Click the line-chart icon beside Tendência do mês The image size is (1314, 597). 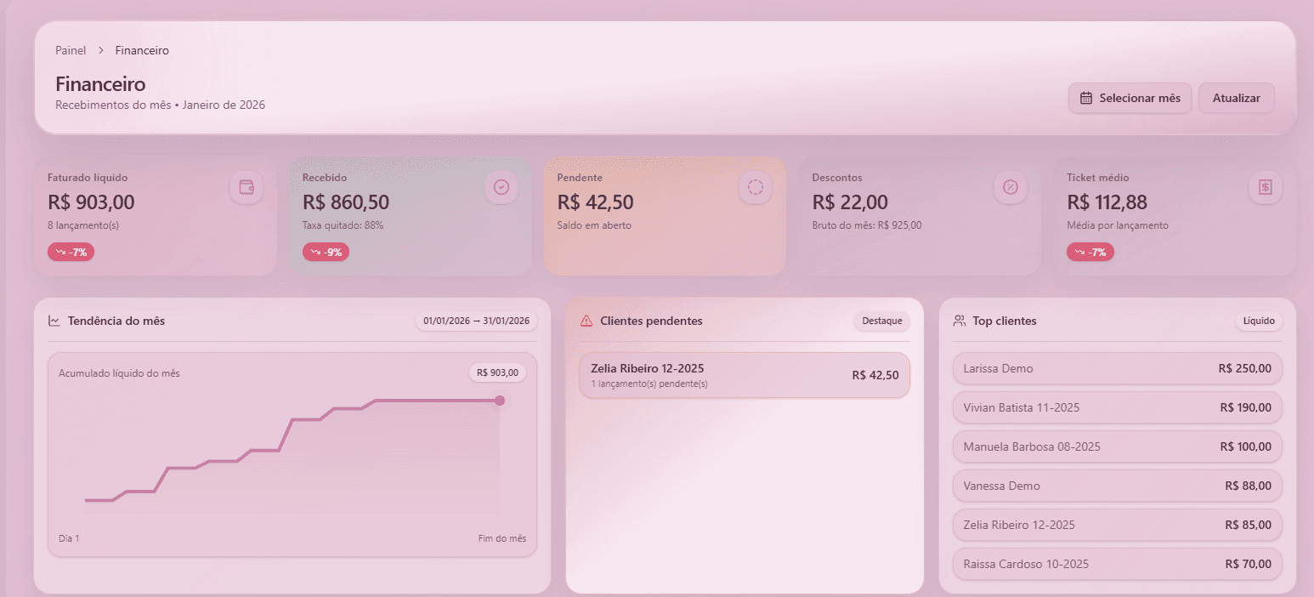[x=53, y=321]
